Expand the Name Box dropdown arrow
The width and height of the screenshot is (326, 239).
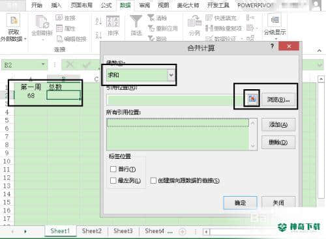pos(43,64)
